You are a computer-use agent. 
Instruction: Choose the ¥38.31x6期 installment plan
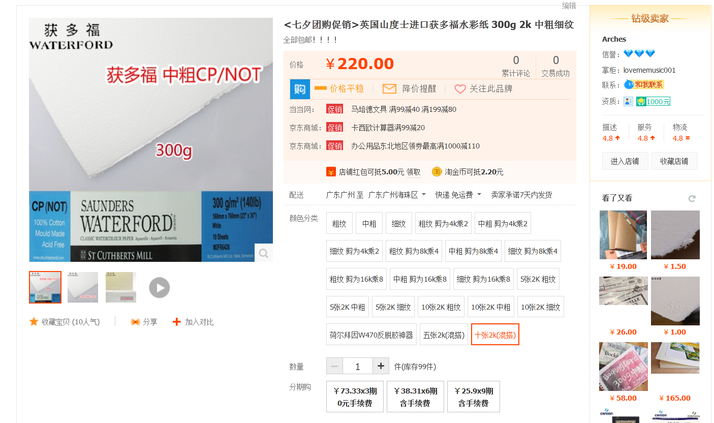[x=415, y=397]
